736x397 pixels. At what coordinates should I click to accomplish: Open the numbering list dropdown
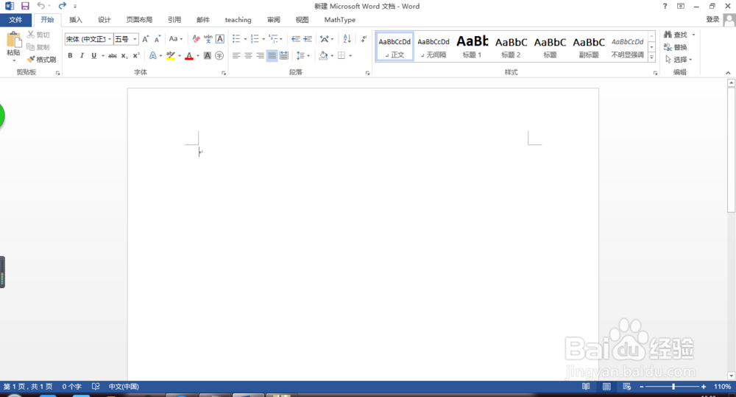coord(263,39)
